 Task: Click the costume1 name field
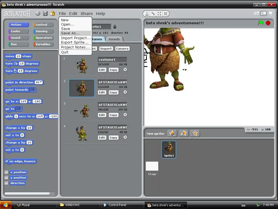[x=112, y=60]
